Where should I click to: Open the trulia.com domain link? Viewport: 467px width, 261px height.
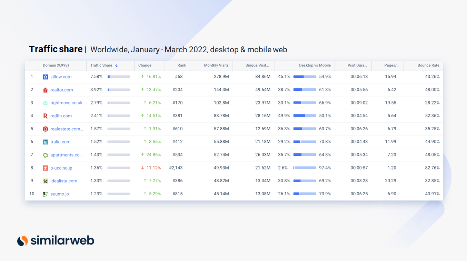pyautogui.click(x=60, y=142)
